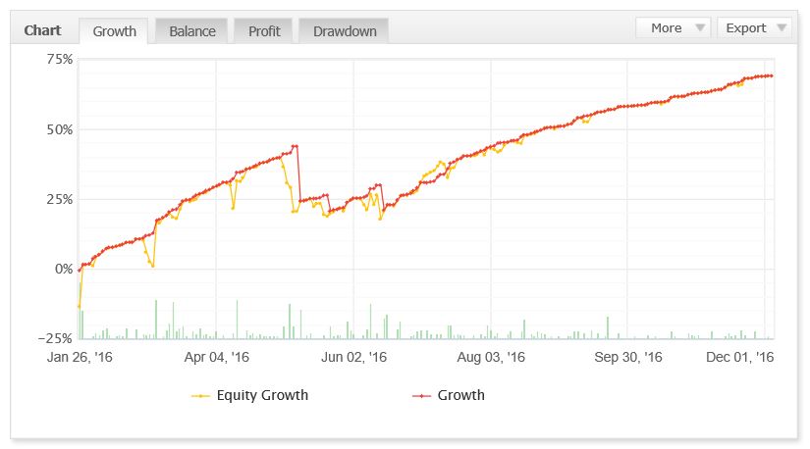This screenshot has width=810, height=449.
Task: Click the Sep 30, '16 date label
Action: click(x=628, y=357)
